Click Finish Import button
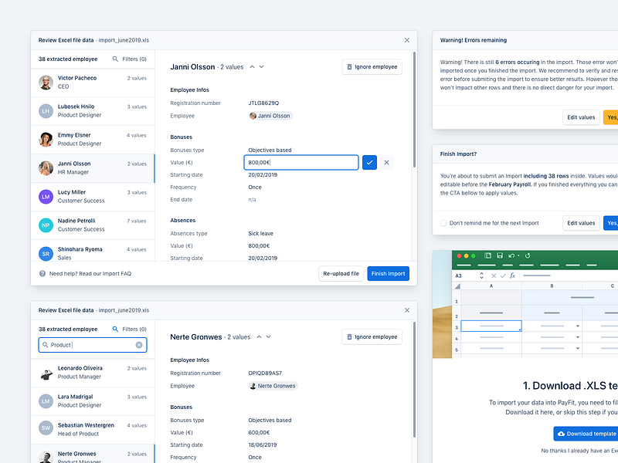This screenshot has height=463, width=618. [389, 274]
